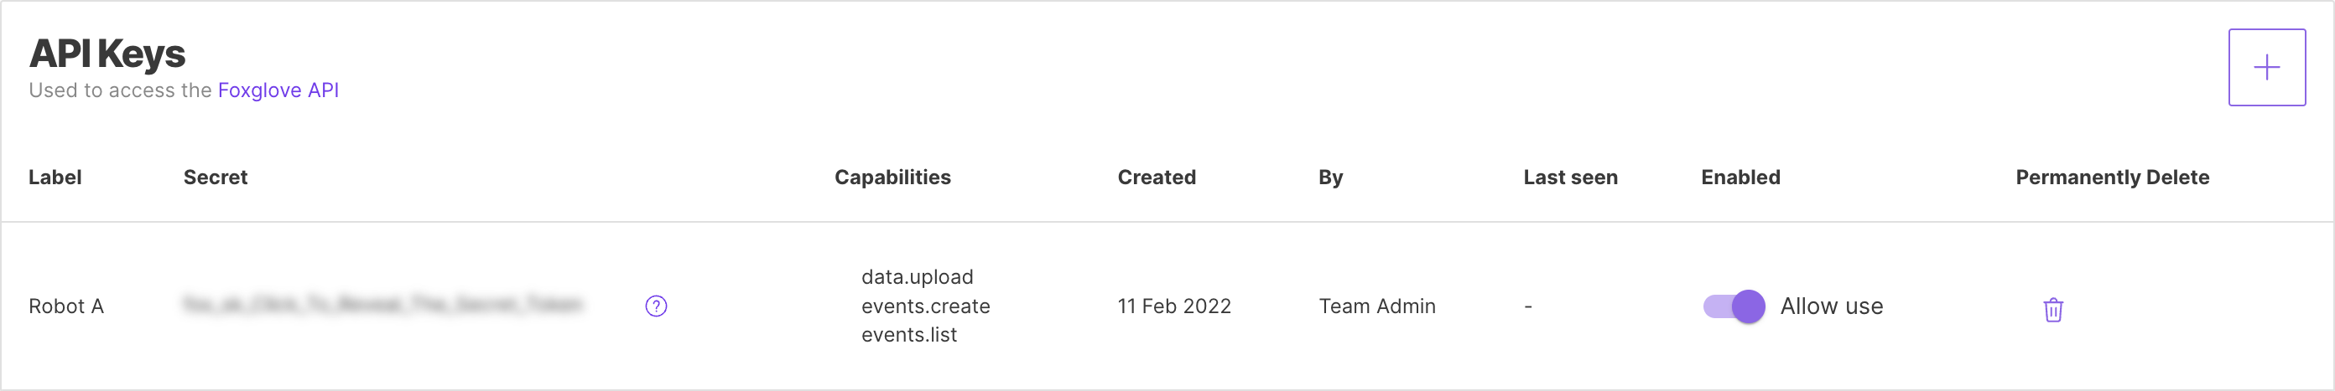Click the question mark icon beside the secret
2335x391 pixels.
point(656,306)
